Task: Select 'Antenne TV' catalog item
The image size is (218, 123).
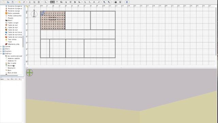Action: (12, 61)
